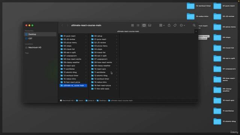Select the ultimate-react-course-main tab
Screen dimensions: 240x135
[128, 31]
